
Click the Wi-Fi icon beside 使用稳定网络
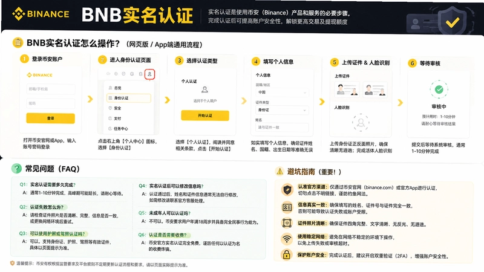tap(287, 239)
